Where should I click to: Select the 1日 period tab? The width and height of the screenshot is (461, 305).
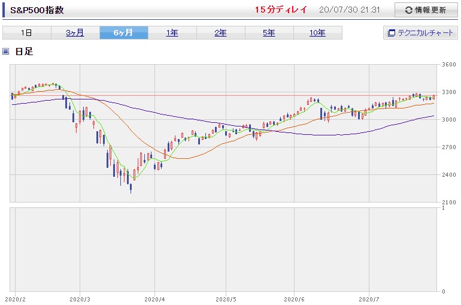[27, 32]
